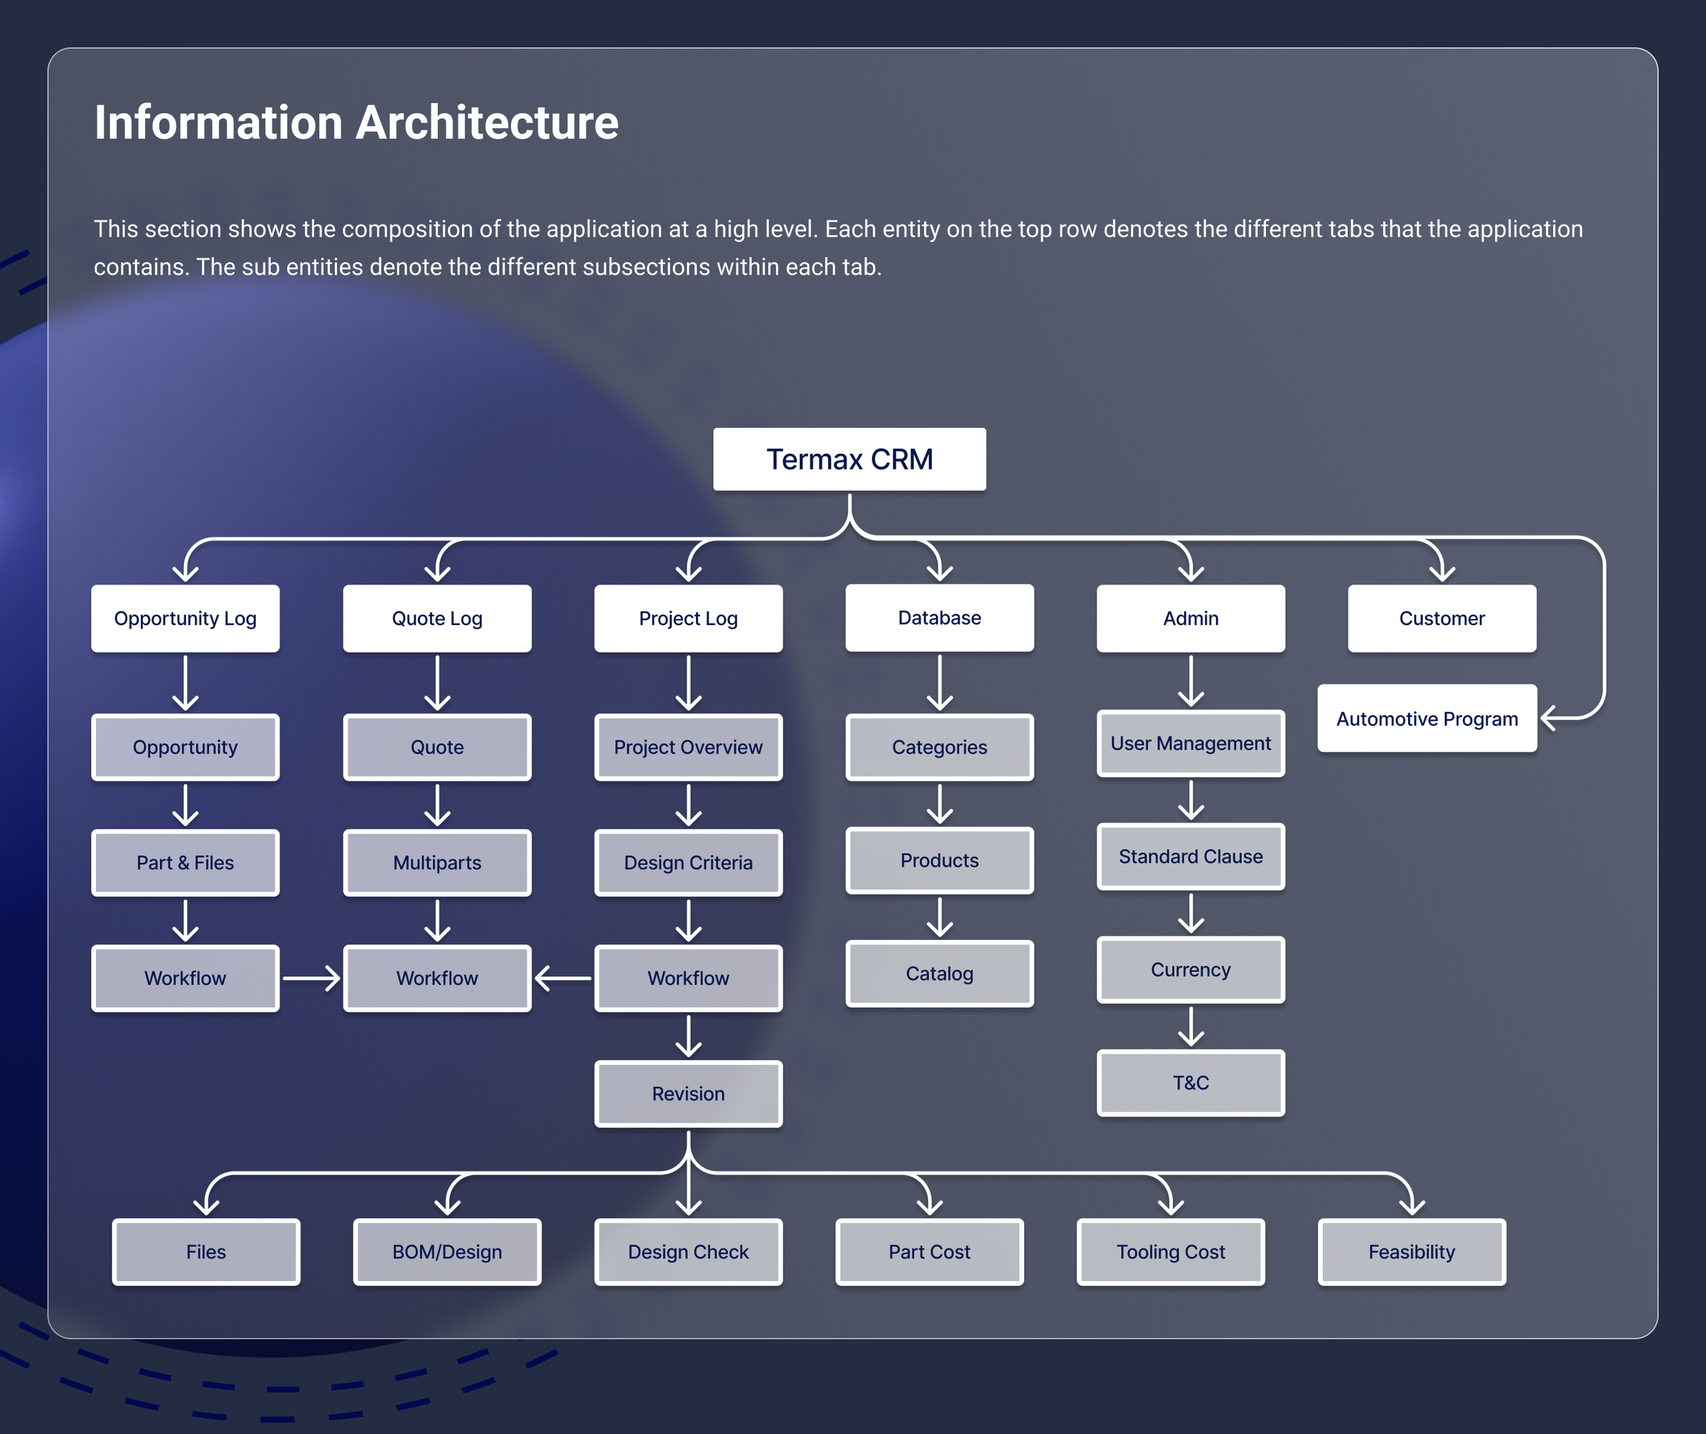The height and width of the screenshot is (1434, 1706).
Task: Open the User Management box
Action: click(x=1191, y=743)
